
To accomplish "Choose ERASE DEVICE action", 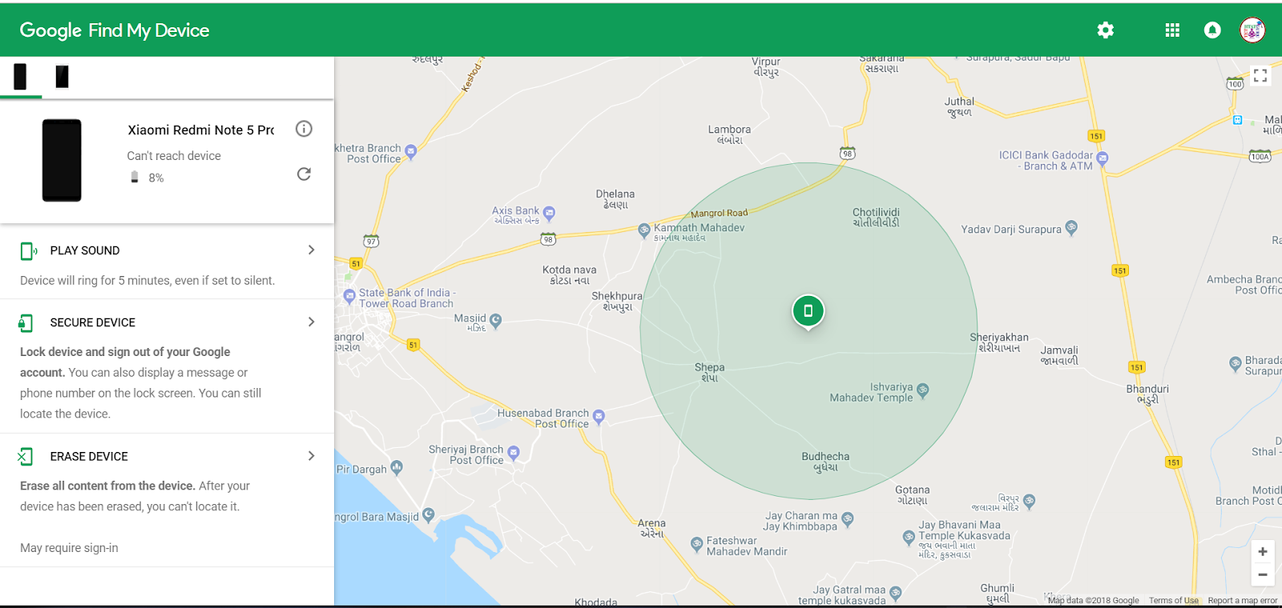I will 89,457.
